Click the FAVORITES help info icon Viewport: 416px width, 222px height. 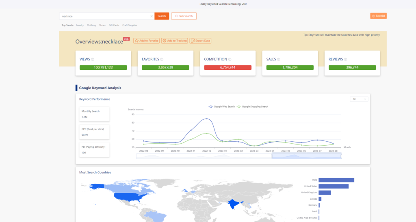click(x=162, y=59)
